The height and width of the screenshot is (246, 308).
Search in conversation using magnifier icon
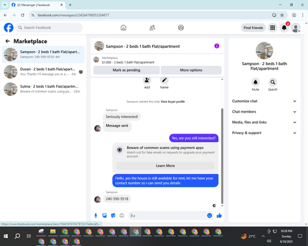[273, 82]
